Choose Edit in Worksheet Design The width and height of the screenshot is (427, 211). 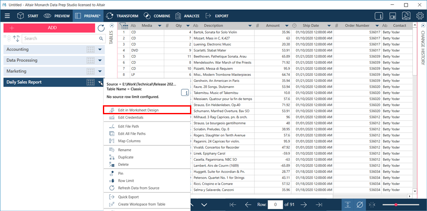pos(147,110)
